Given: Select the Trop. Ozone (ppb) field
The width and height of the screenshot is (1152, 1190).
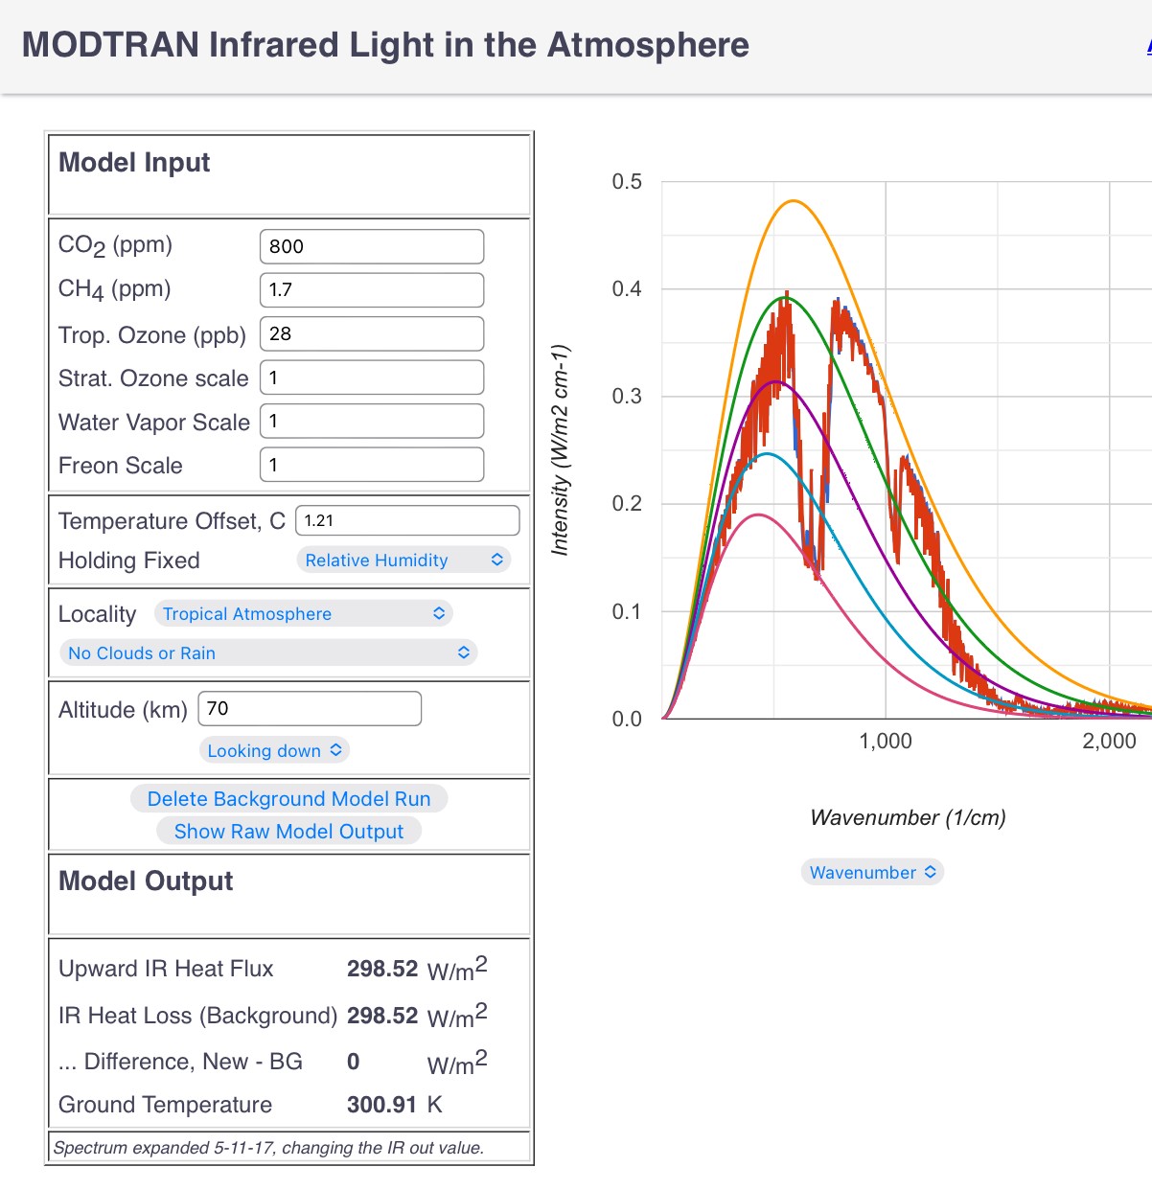Looking at the screenshot, I should click(371, 333).
